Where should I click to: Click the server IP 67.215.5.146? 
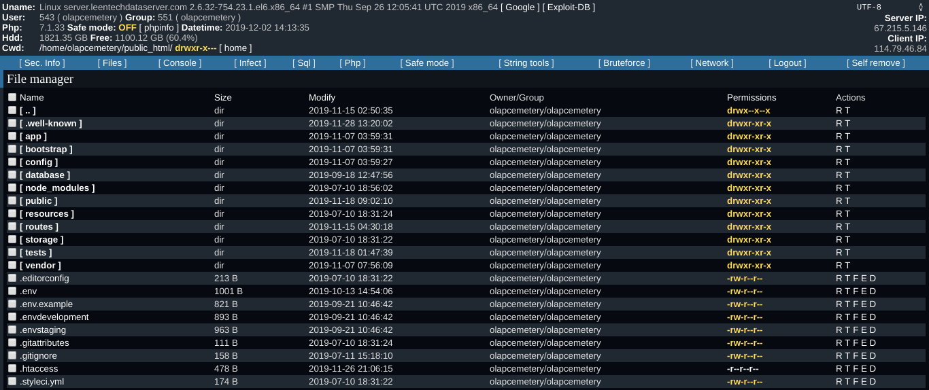click(900, 28)
